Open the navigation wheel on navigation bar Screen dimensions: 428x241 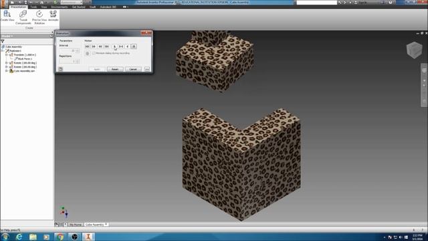(424, 70)
